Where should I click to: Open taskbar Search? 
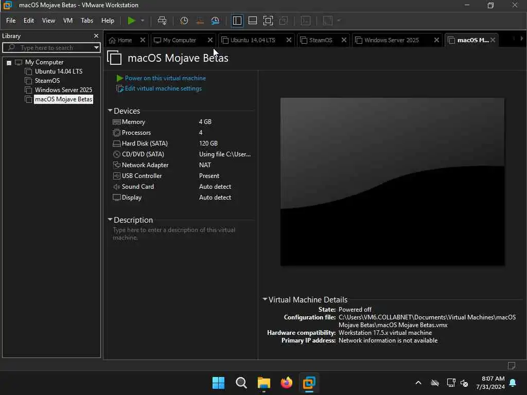coord(241,383)
